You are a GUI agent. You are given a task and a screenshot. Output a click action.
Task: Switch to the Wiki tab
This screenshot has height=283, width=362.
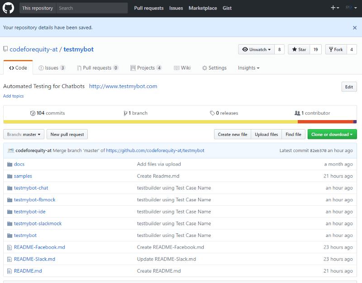click(x=182, y=68)
